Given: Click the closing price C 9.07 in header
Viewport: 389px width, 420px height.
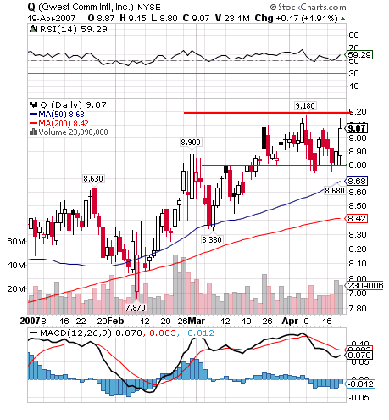Looking at the screenshot, I should pyautogui.click(x=196, y=19).
